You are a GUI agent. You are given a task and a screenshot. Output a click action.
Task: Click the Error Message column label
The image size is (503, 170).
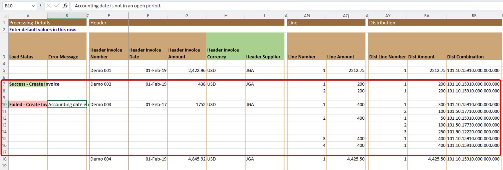click(x=63, y=57)
